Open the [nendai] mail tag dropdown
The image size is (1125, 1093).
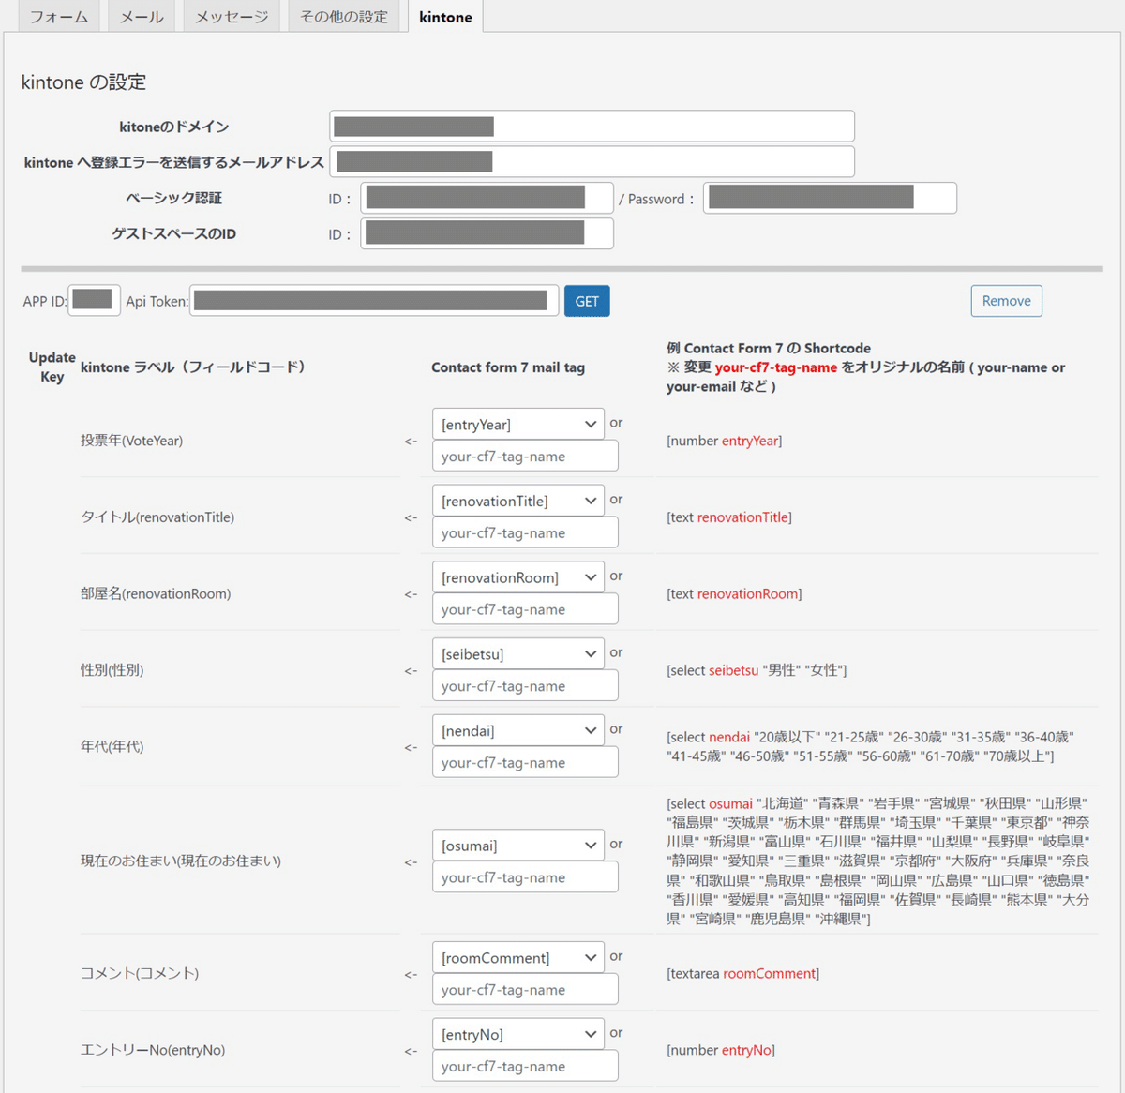click(x=518, y=730)
